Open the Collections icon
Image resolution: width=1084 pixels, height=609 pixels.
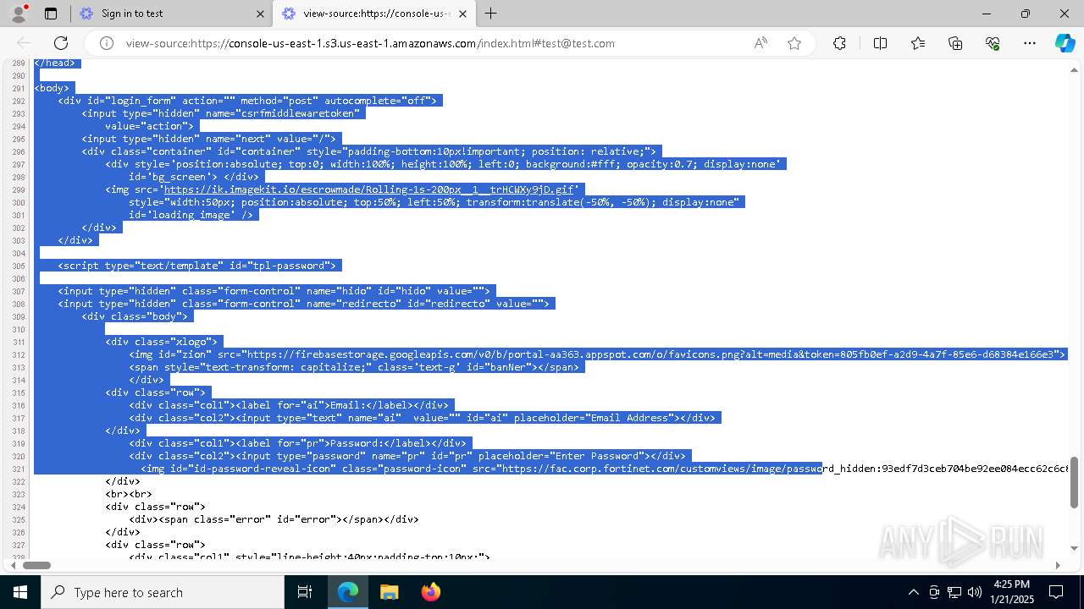click(955, 43)
